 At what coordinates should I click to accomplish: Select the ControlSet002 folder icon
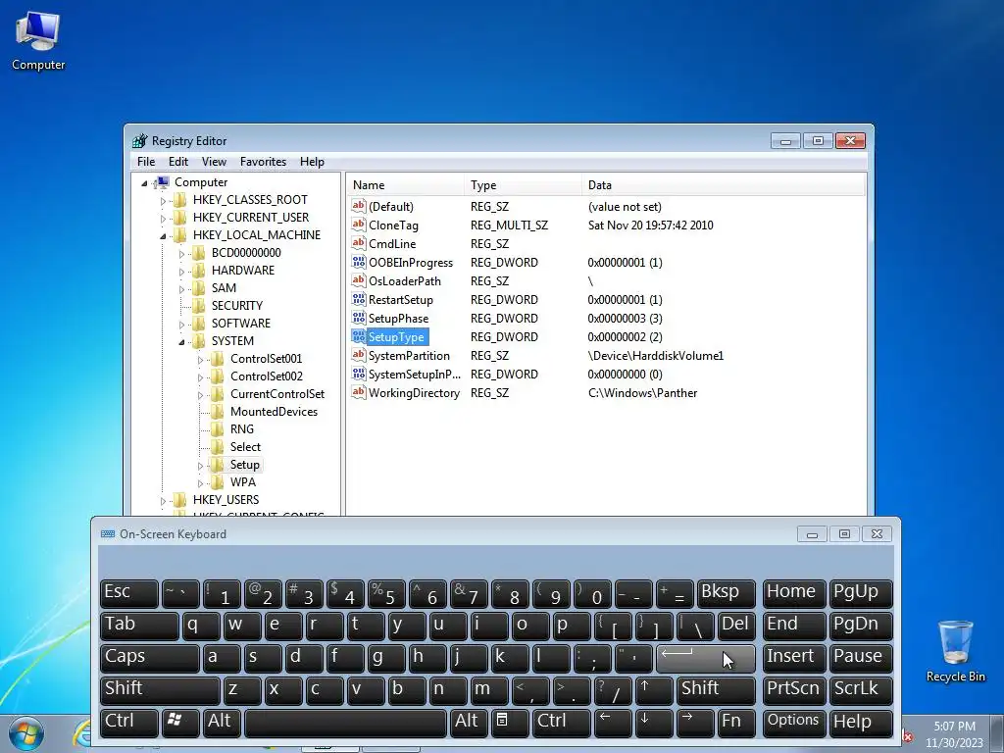click(217, 376)
